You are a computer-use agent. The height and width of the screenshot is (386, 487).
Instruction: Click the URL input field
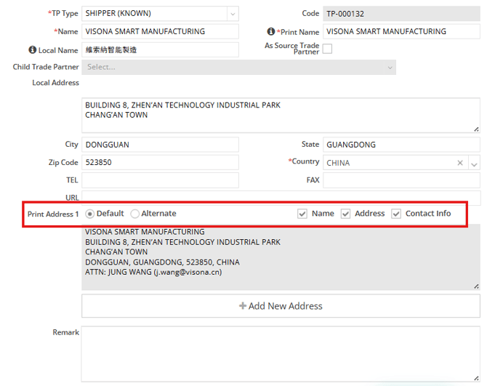281,197
